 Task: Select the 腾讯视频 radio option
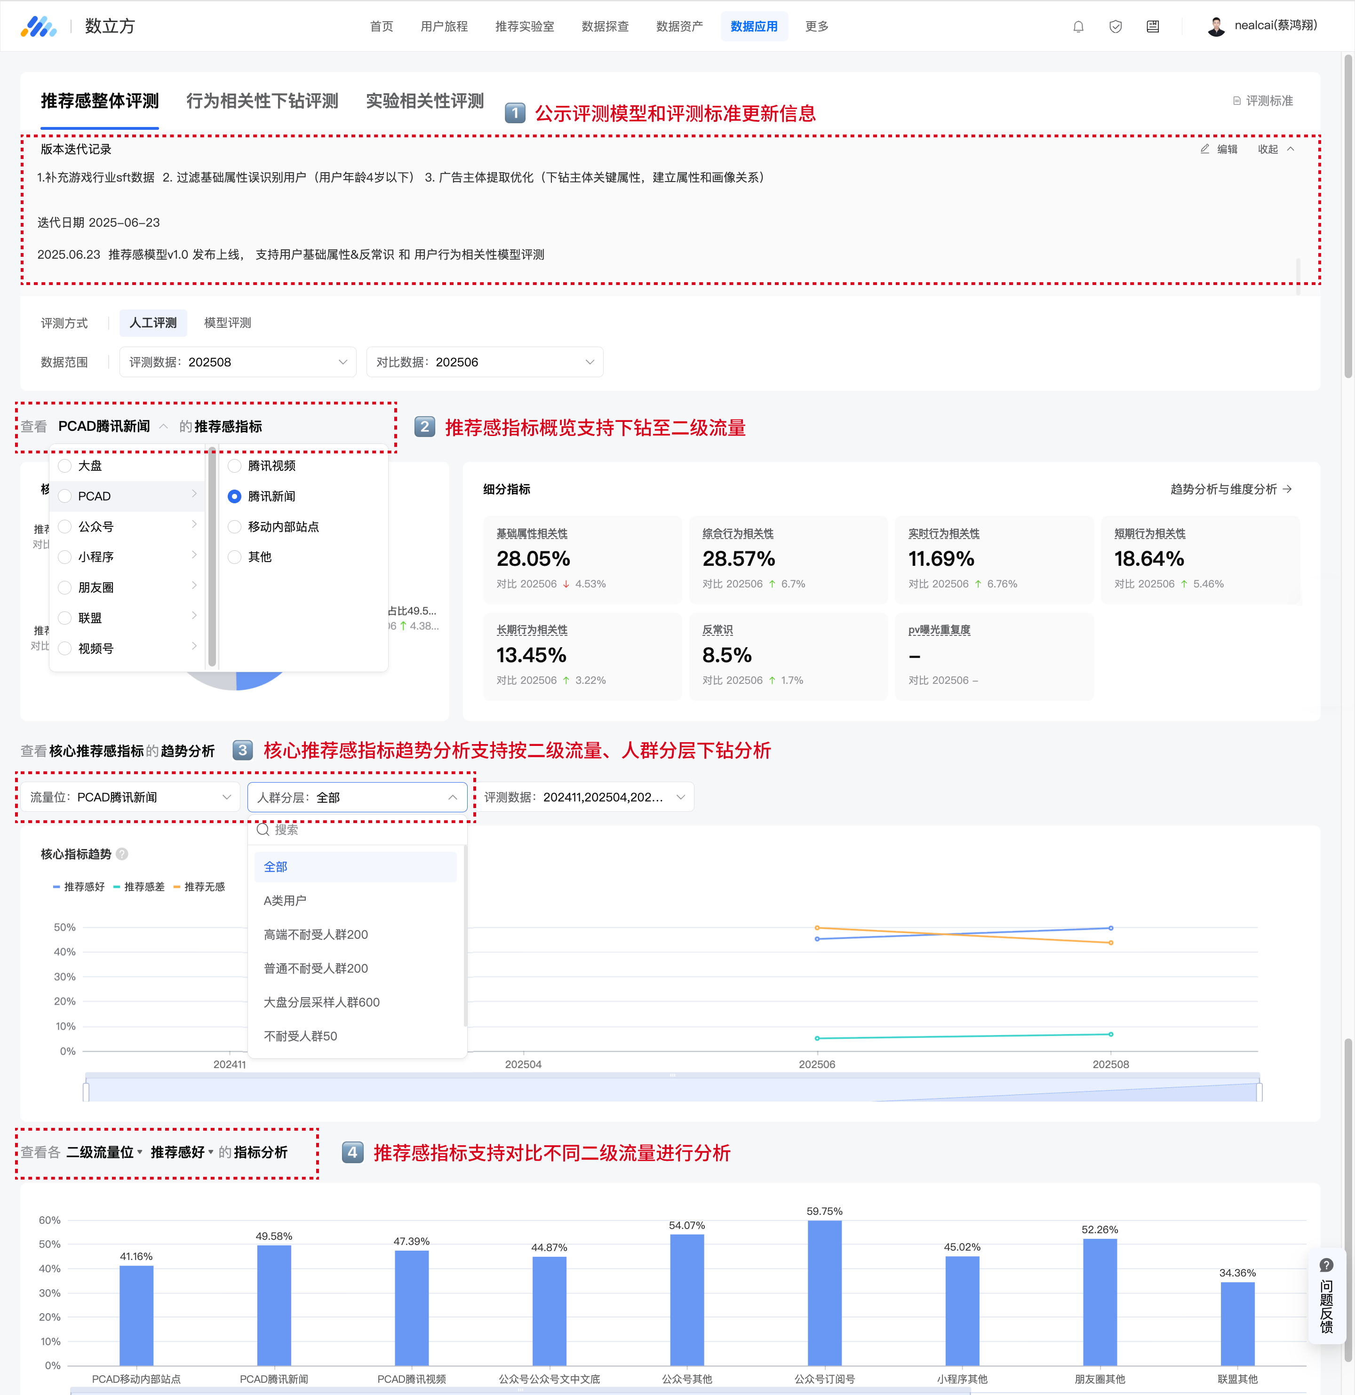point(235,466)
